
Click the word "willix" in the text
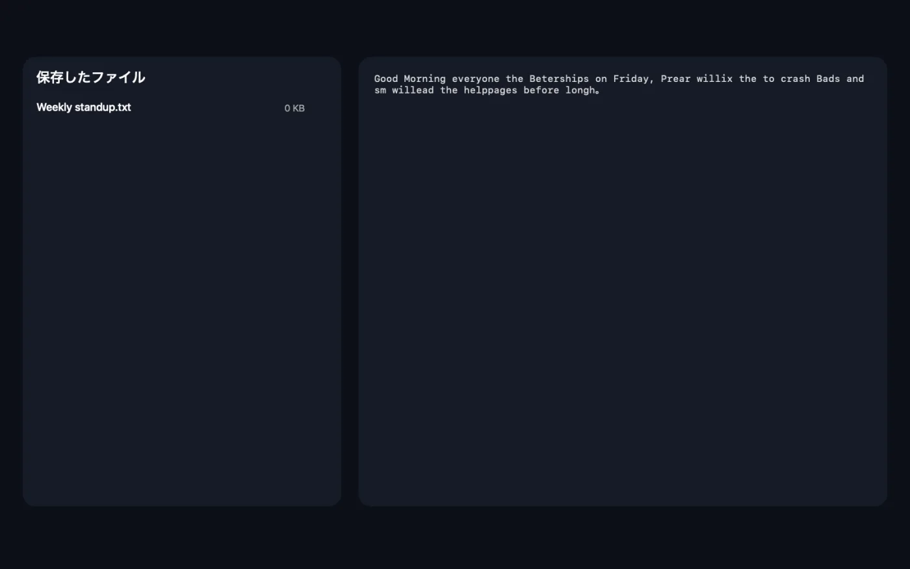714,79
